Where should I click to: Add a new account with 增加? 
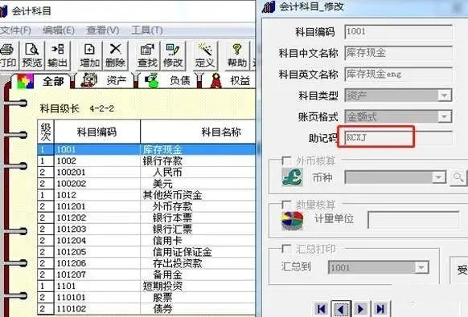point(89,55)
